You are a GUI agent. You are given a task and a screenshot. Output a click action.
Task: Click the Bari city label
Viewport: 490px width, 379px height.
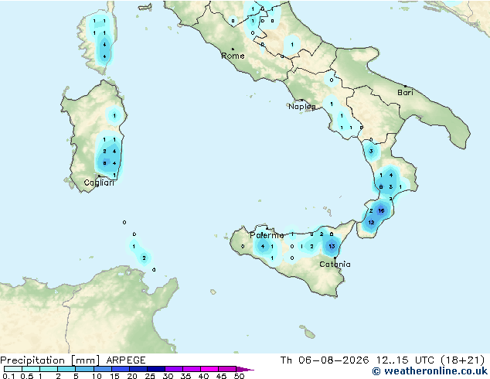[405, 92]
